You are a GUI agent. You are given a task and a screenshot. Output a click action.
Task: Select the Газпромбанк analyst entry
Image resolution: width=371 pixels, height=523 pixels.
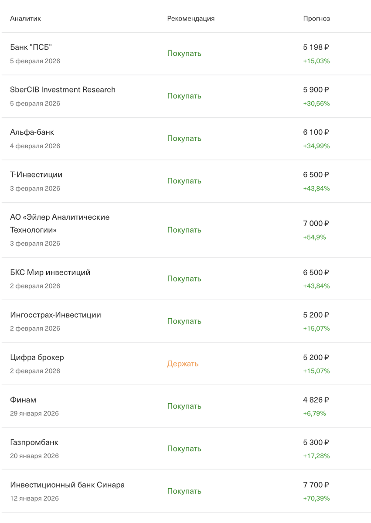coord(185,448)
